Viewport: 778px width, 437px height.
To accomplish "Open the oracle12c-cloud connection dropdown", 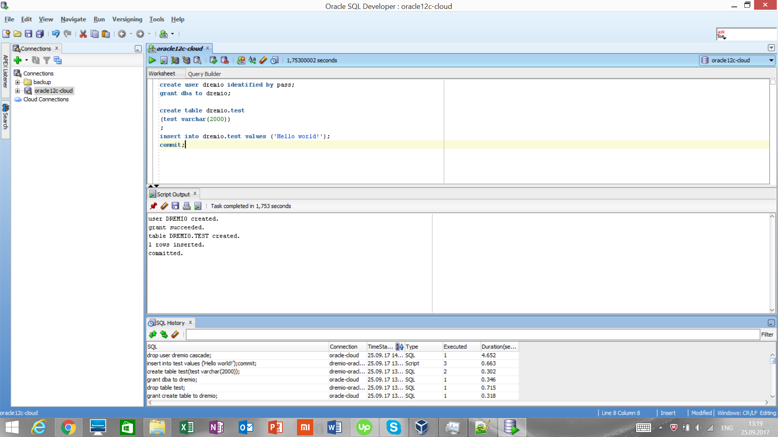I will pyautogui.click(x=771, y=60).
